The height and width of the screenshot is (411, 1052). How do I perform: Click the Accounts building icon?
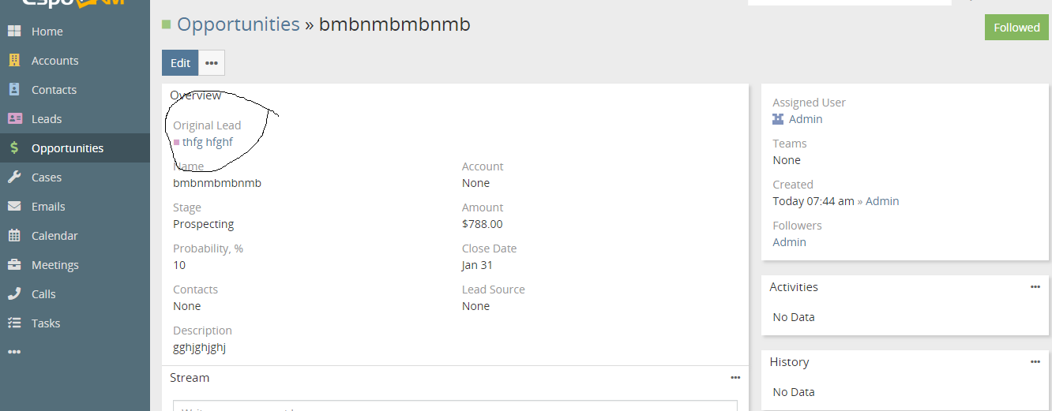point(14,61)
